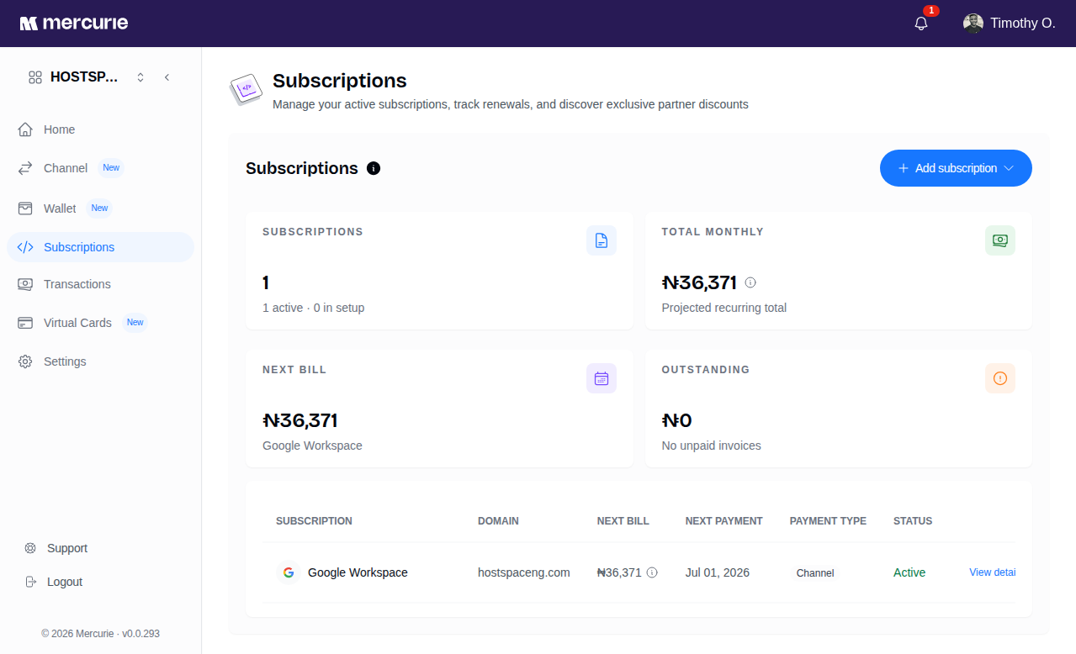The width and height of the screenshot is (1076, 654).
Task: Click the NEXT PAYMENT column header
Action: [x=724, y=521]
